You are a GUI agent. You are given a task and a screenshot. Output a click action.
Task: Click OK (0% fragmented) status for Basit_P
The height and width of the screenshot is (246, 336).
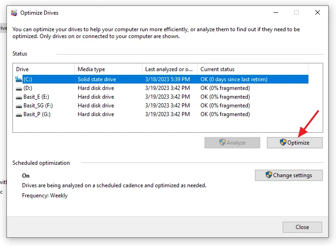[x=225, y=114]
